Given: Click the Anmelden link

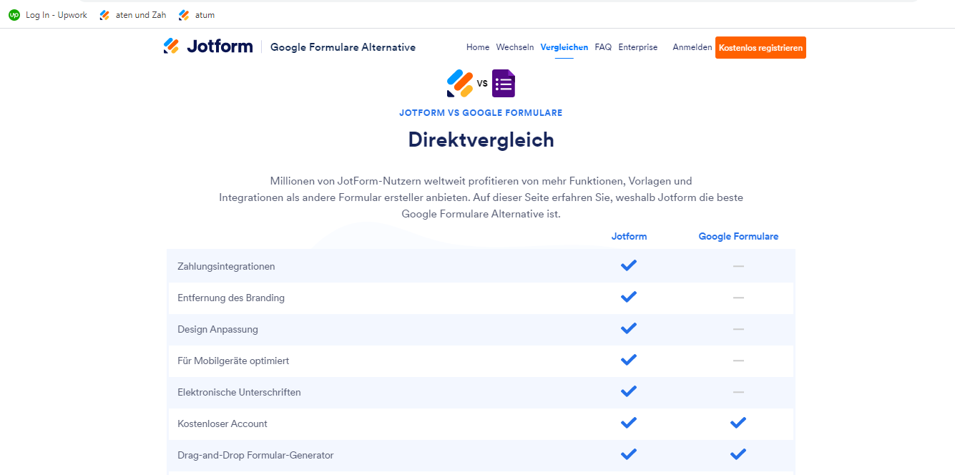Looking at the screenshot, I should click(692, 47).
